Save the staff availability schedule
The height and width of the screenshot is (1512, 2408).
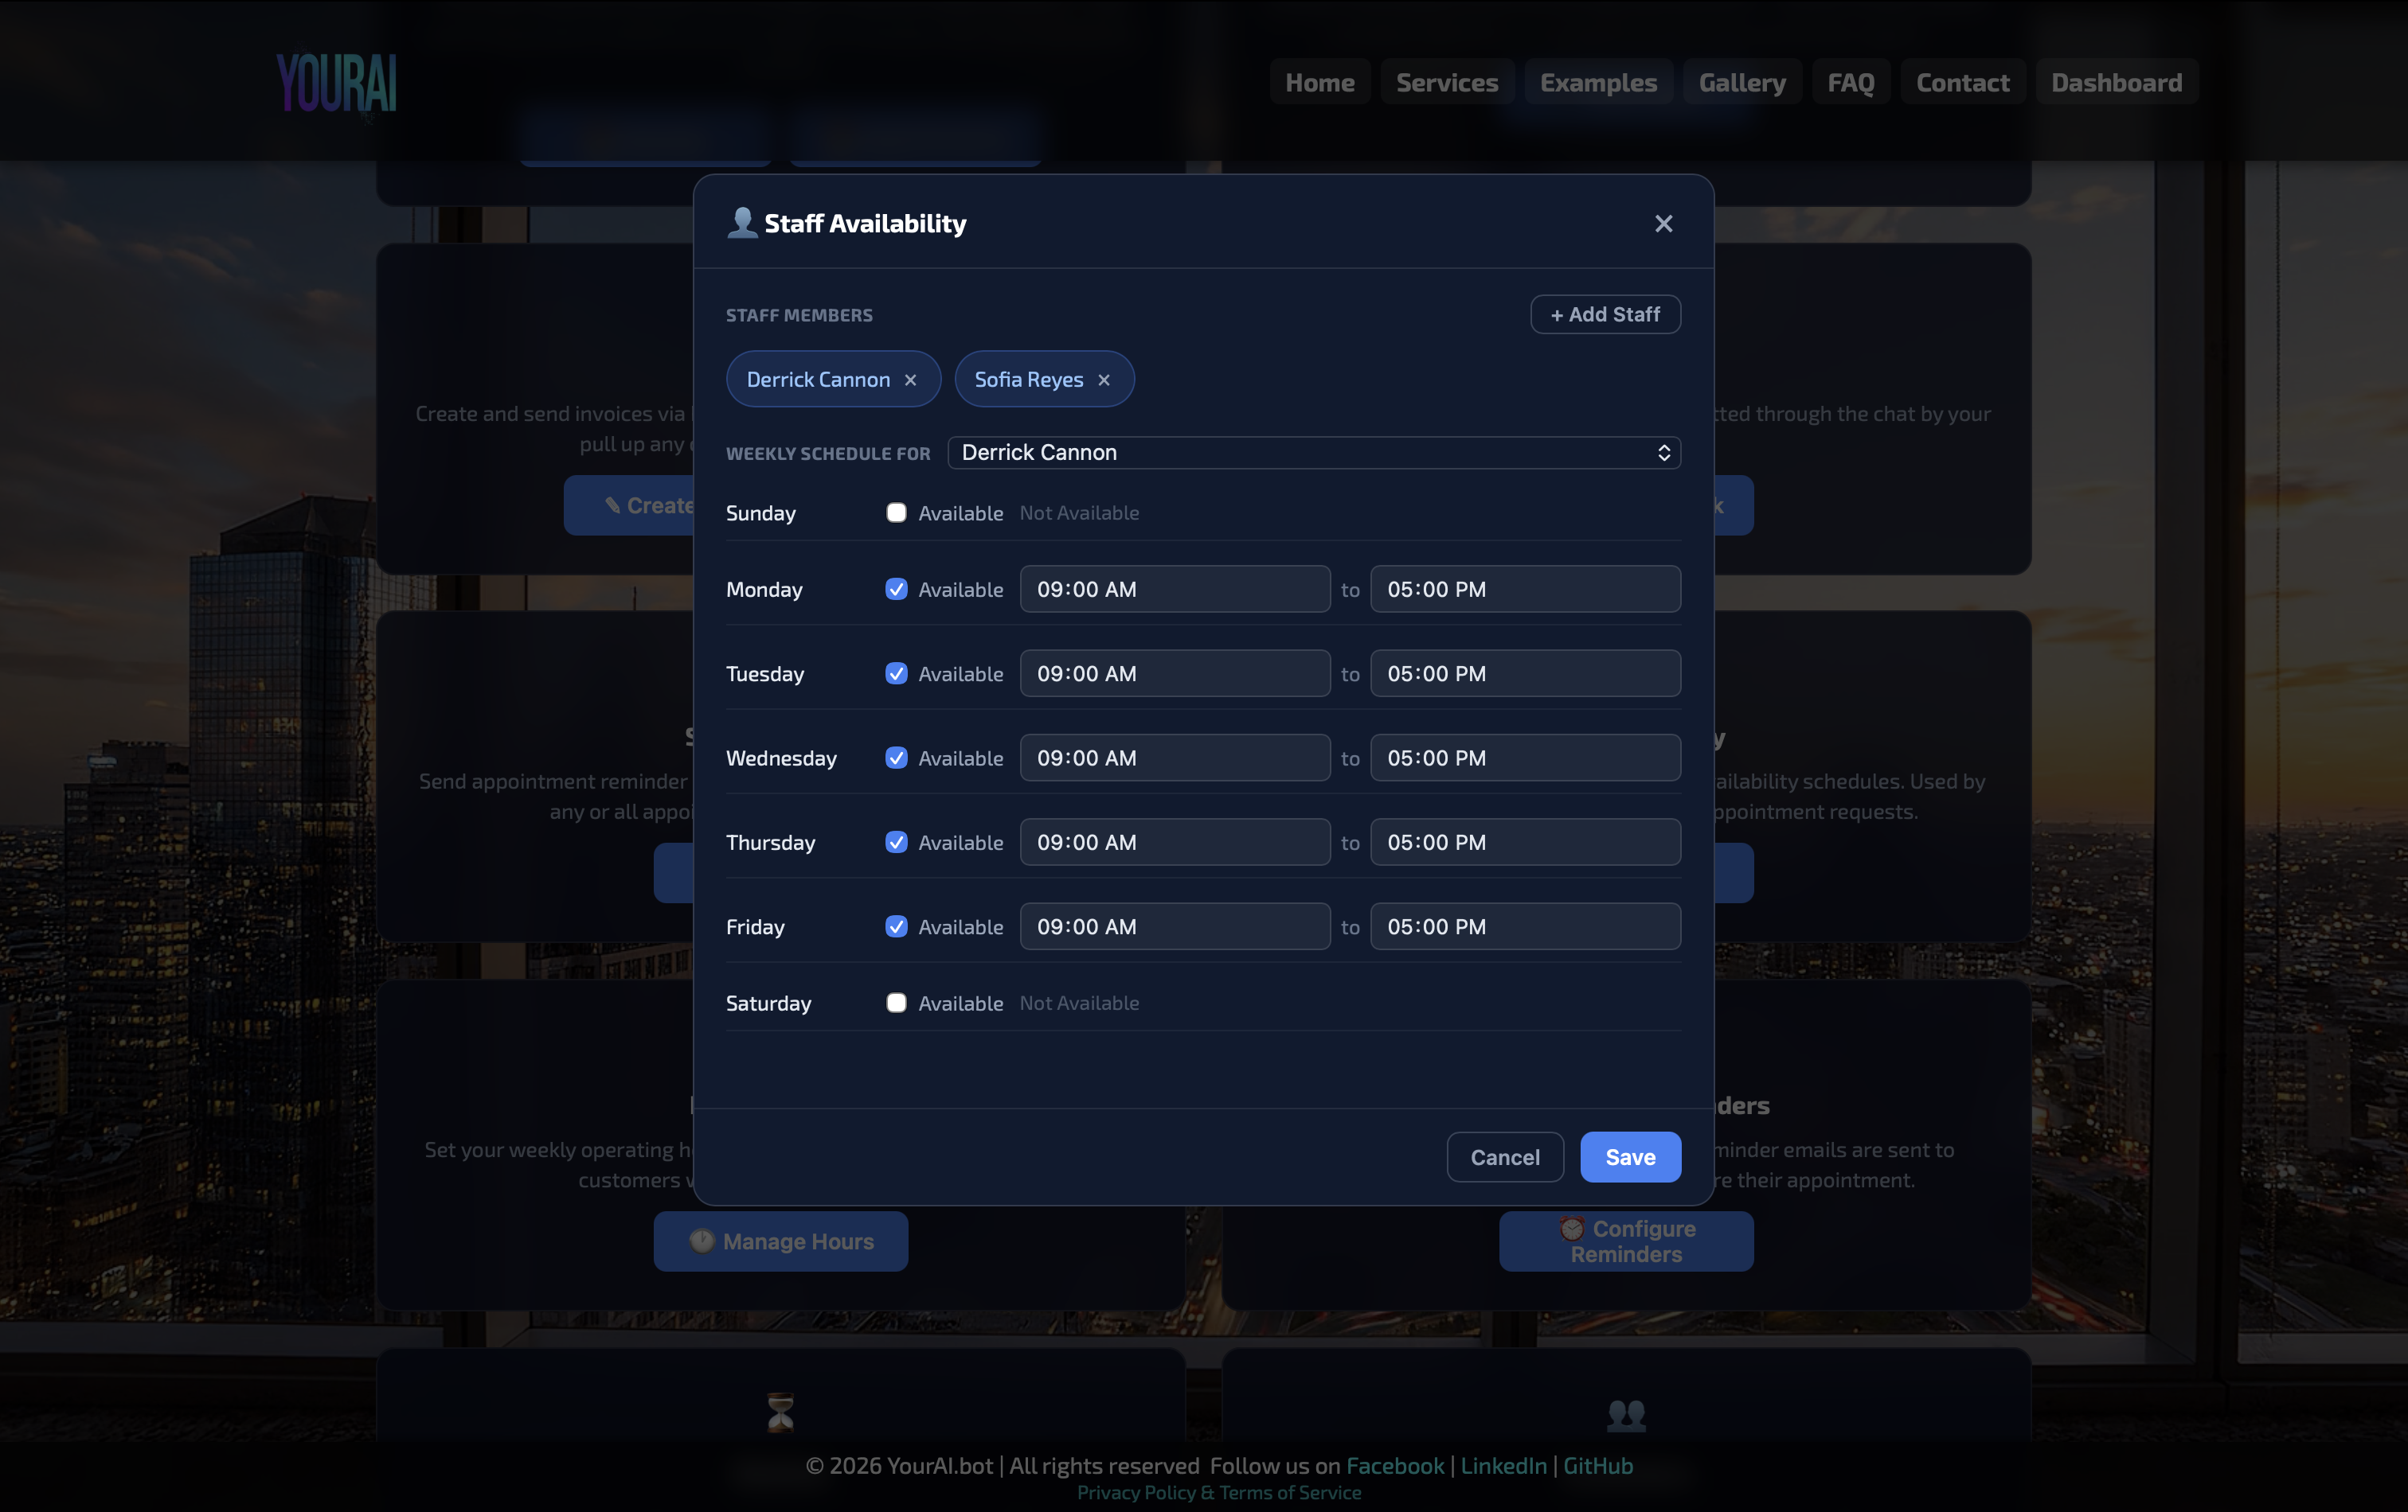tap(1630, 1157)
